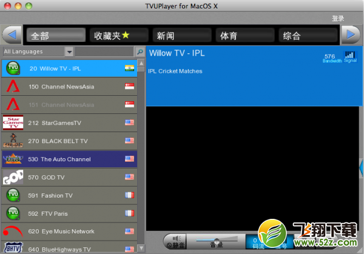Click the right category scroll arrow
The image size is (364, 254).
click(x=351, y=35)
